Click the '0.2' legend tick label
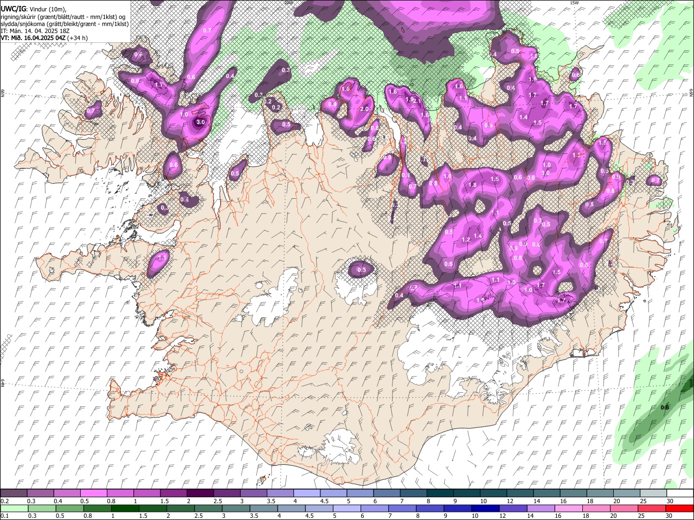 pyautogui.click(x=5, y=501)
